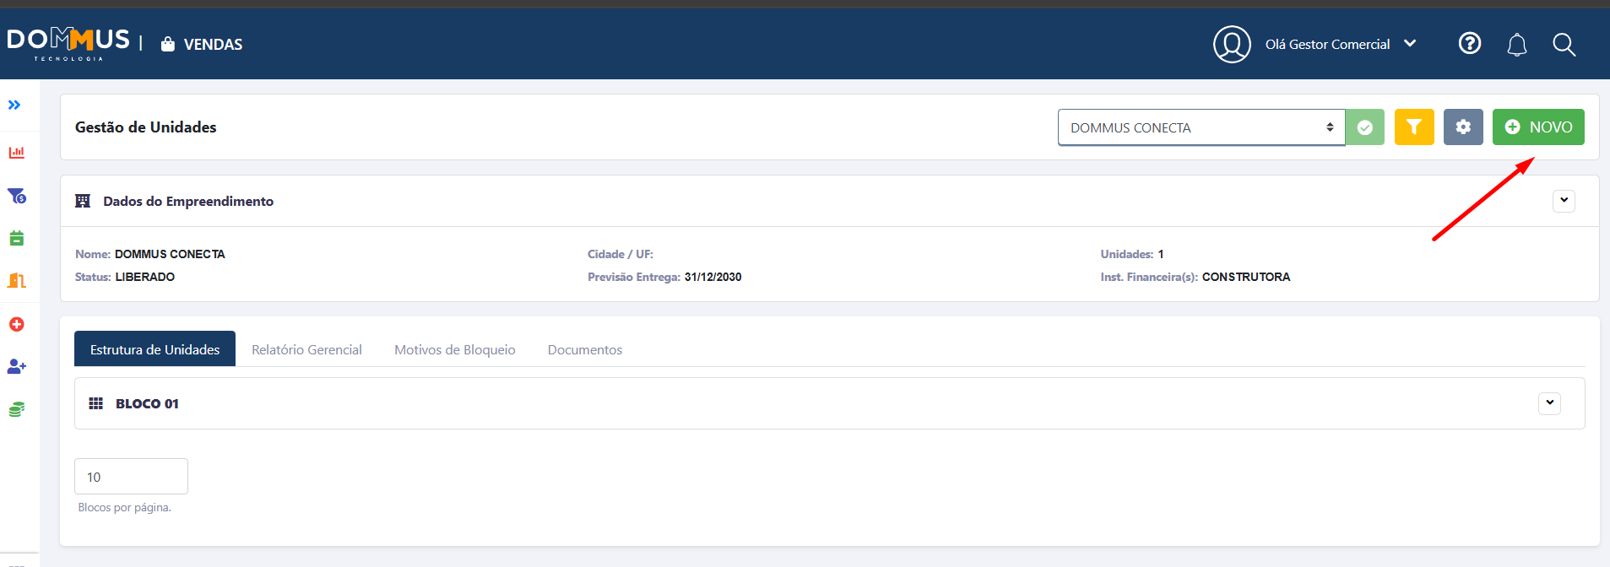Image resolution: width=1610 pixels, height=567 pixels.
Task: Click the red plus circle sidebar icon
Action: tap(17, 325)
